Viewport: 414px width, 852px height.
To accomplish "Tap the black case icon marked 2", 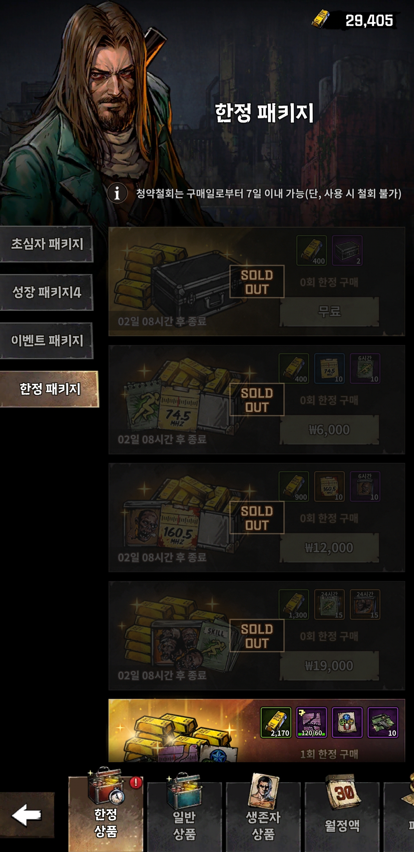I will 347,250.
